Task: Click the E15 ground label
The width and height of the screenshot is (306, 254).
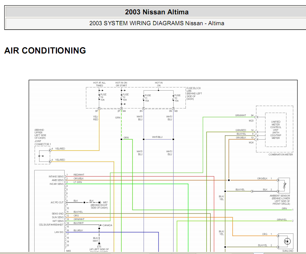Action: pos(99,247)
